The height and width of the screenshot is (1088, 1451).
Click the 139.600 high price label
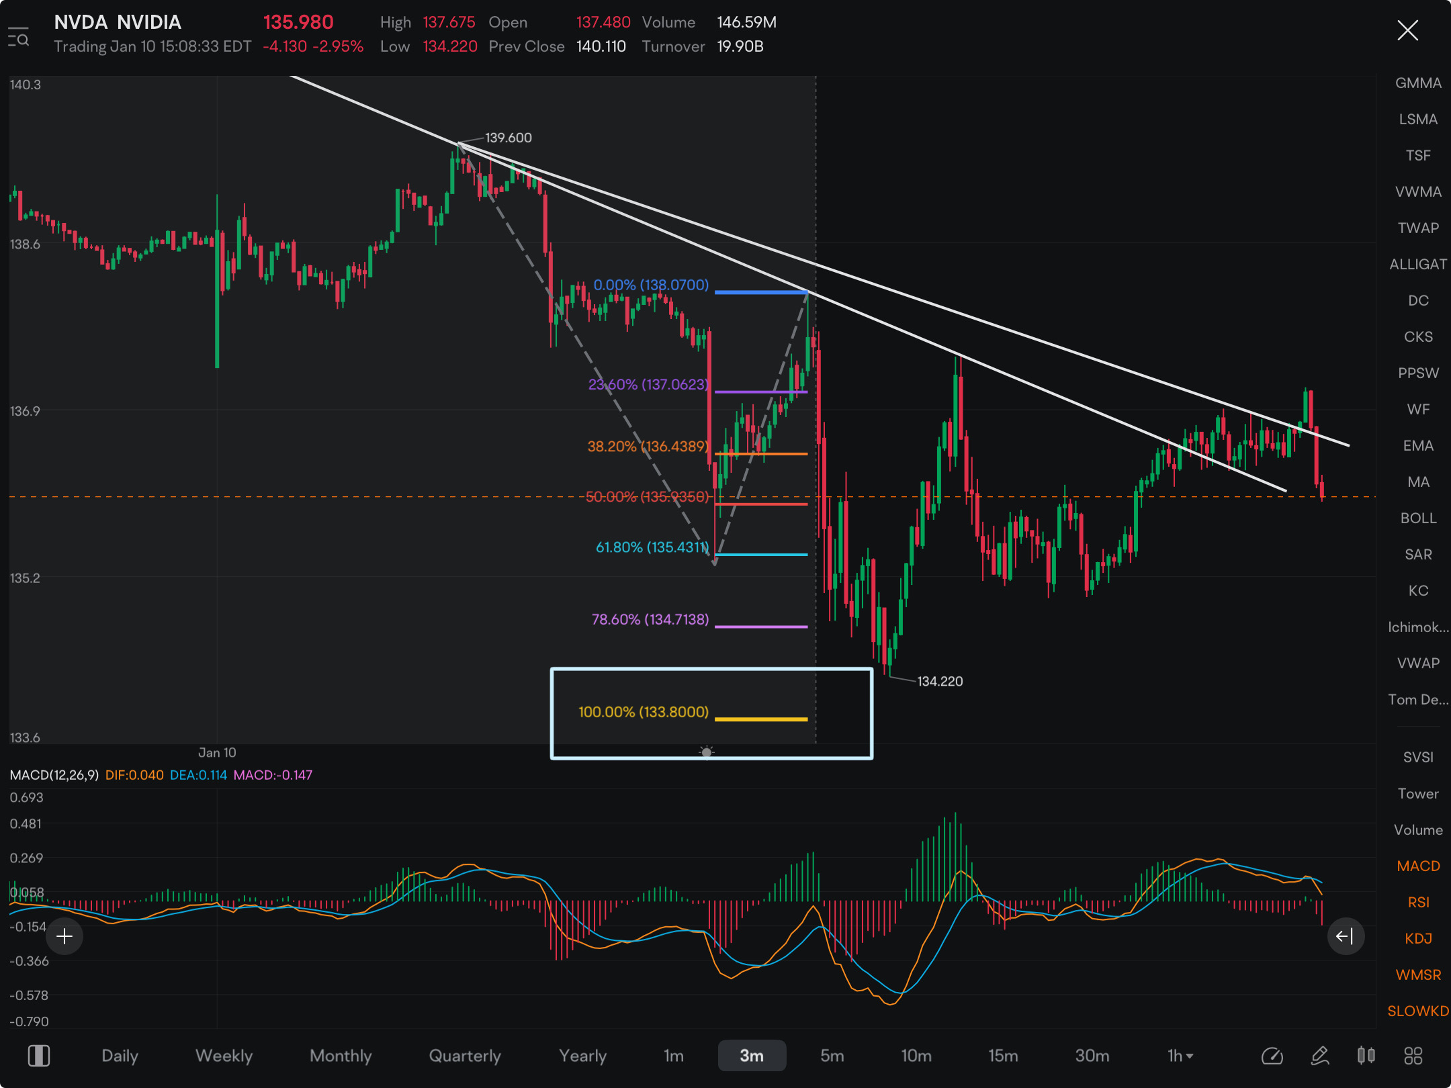point(509,138)
